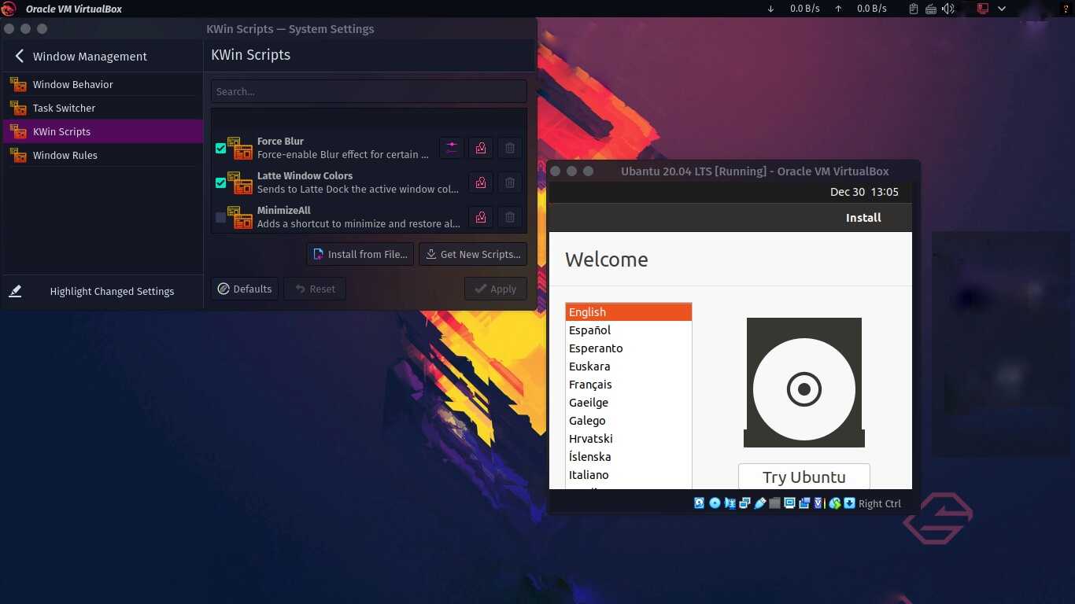1075x604 pixels.
Task: Disable the Force Blur script checkbox
Action: [221, 148]
